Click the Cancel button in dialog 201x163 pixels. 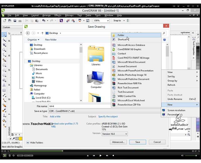(x=157, y=142)
